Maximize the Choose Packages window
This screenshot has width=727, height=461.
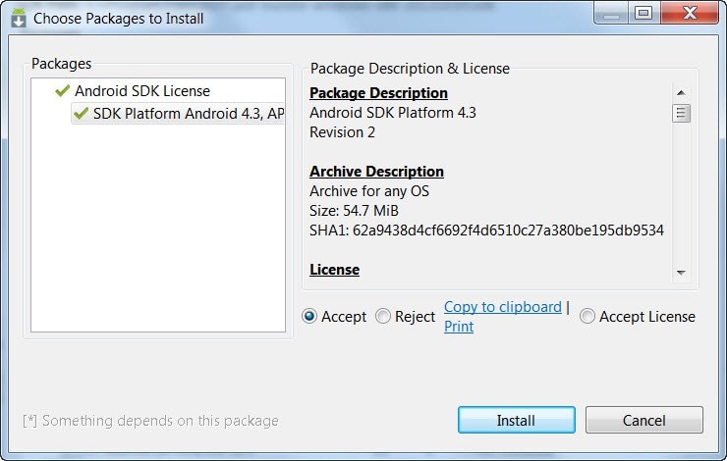pyautogui.click(x=643, y=13)
